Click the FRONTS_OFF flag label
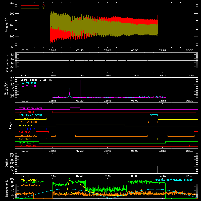Viewport: 201px width, 201px height. point(26,142)
